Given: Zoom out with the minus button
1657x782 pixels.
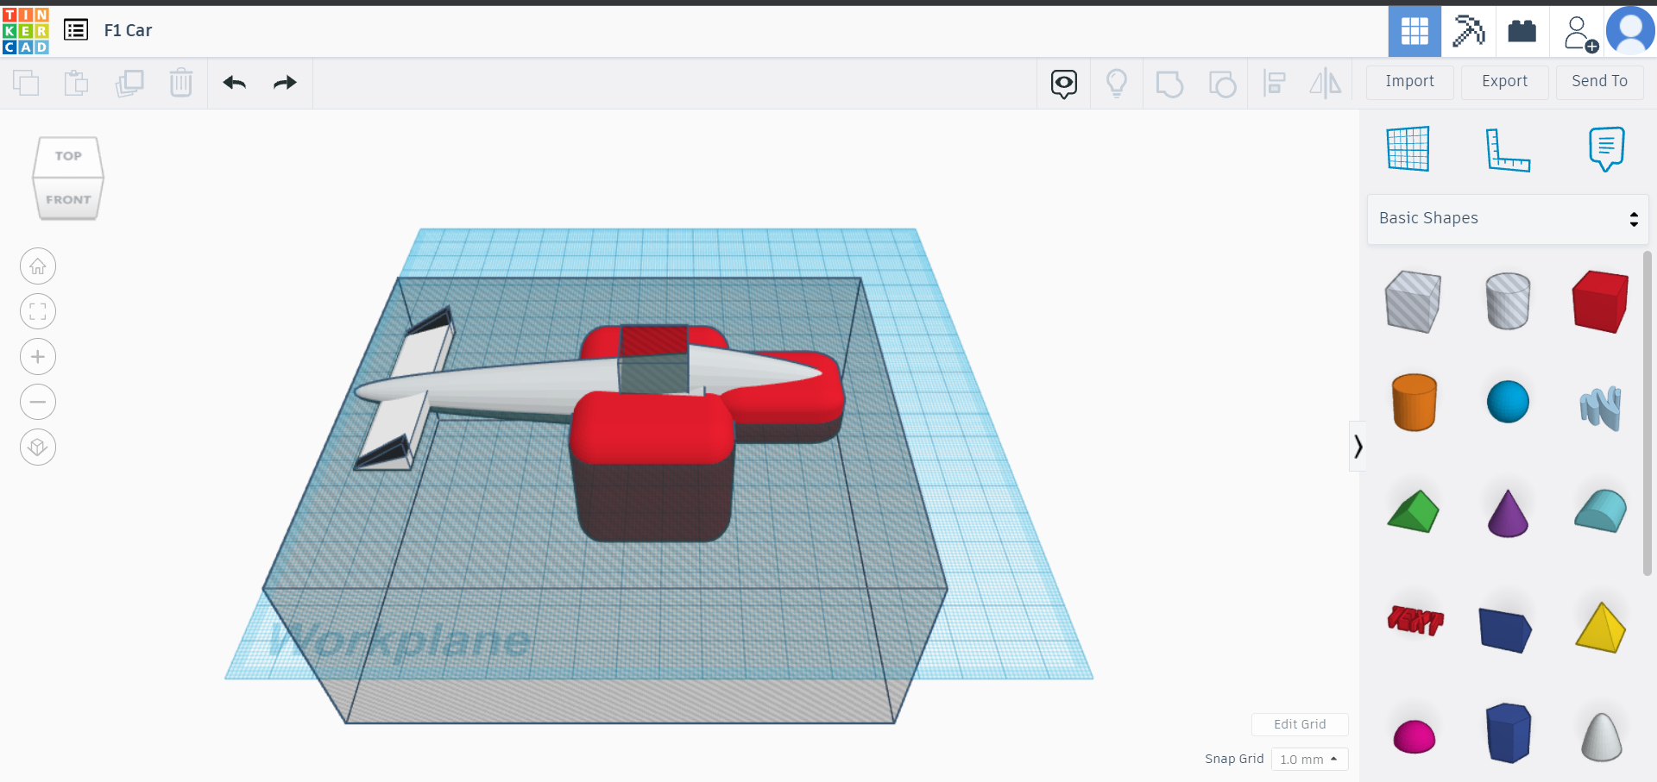Looking at the screenshot, I should coord(38,402).
